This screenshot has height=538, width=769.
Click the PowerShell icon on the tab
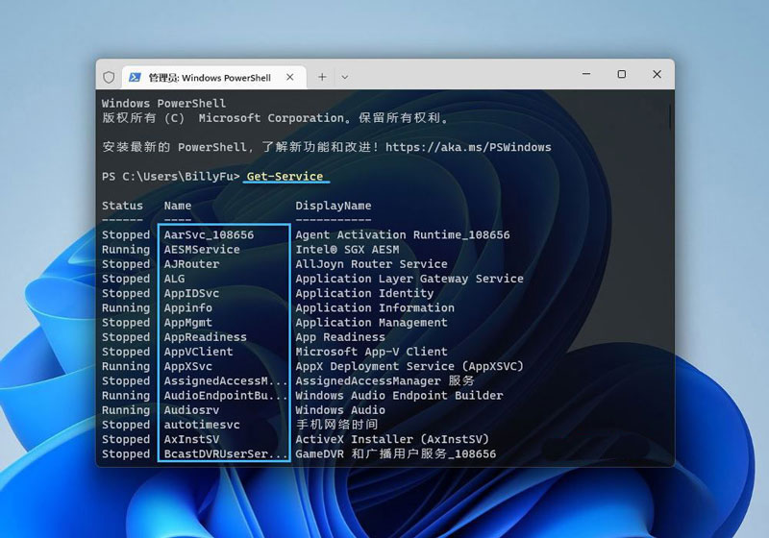(136, 77)
